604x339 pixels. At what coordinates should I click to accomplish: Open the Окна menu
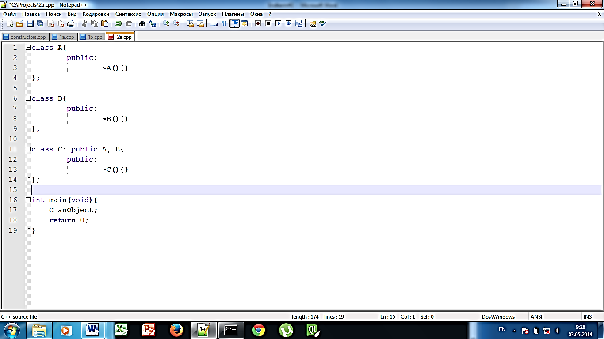point(256,14)
